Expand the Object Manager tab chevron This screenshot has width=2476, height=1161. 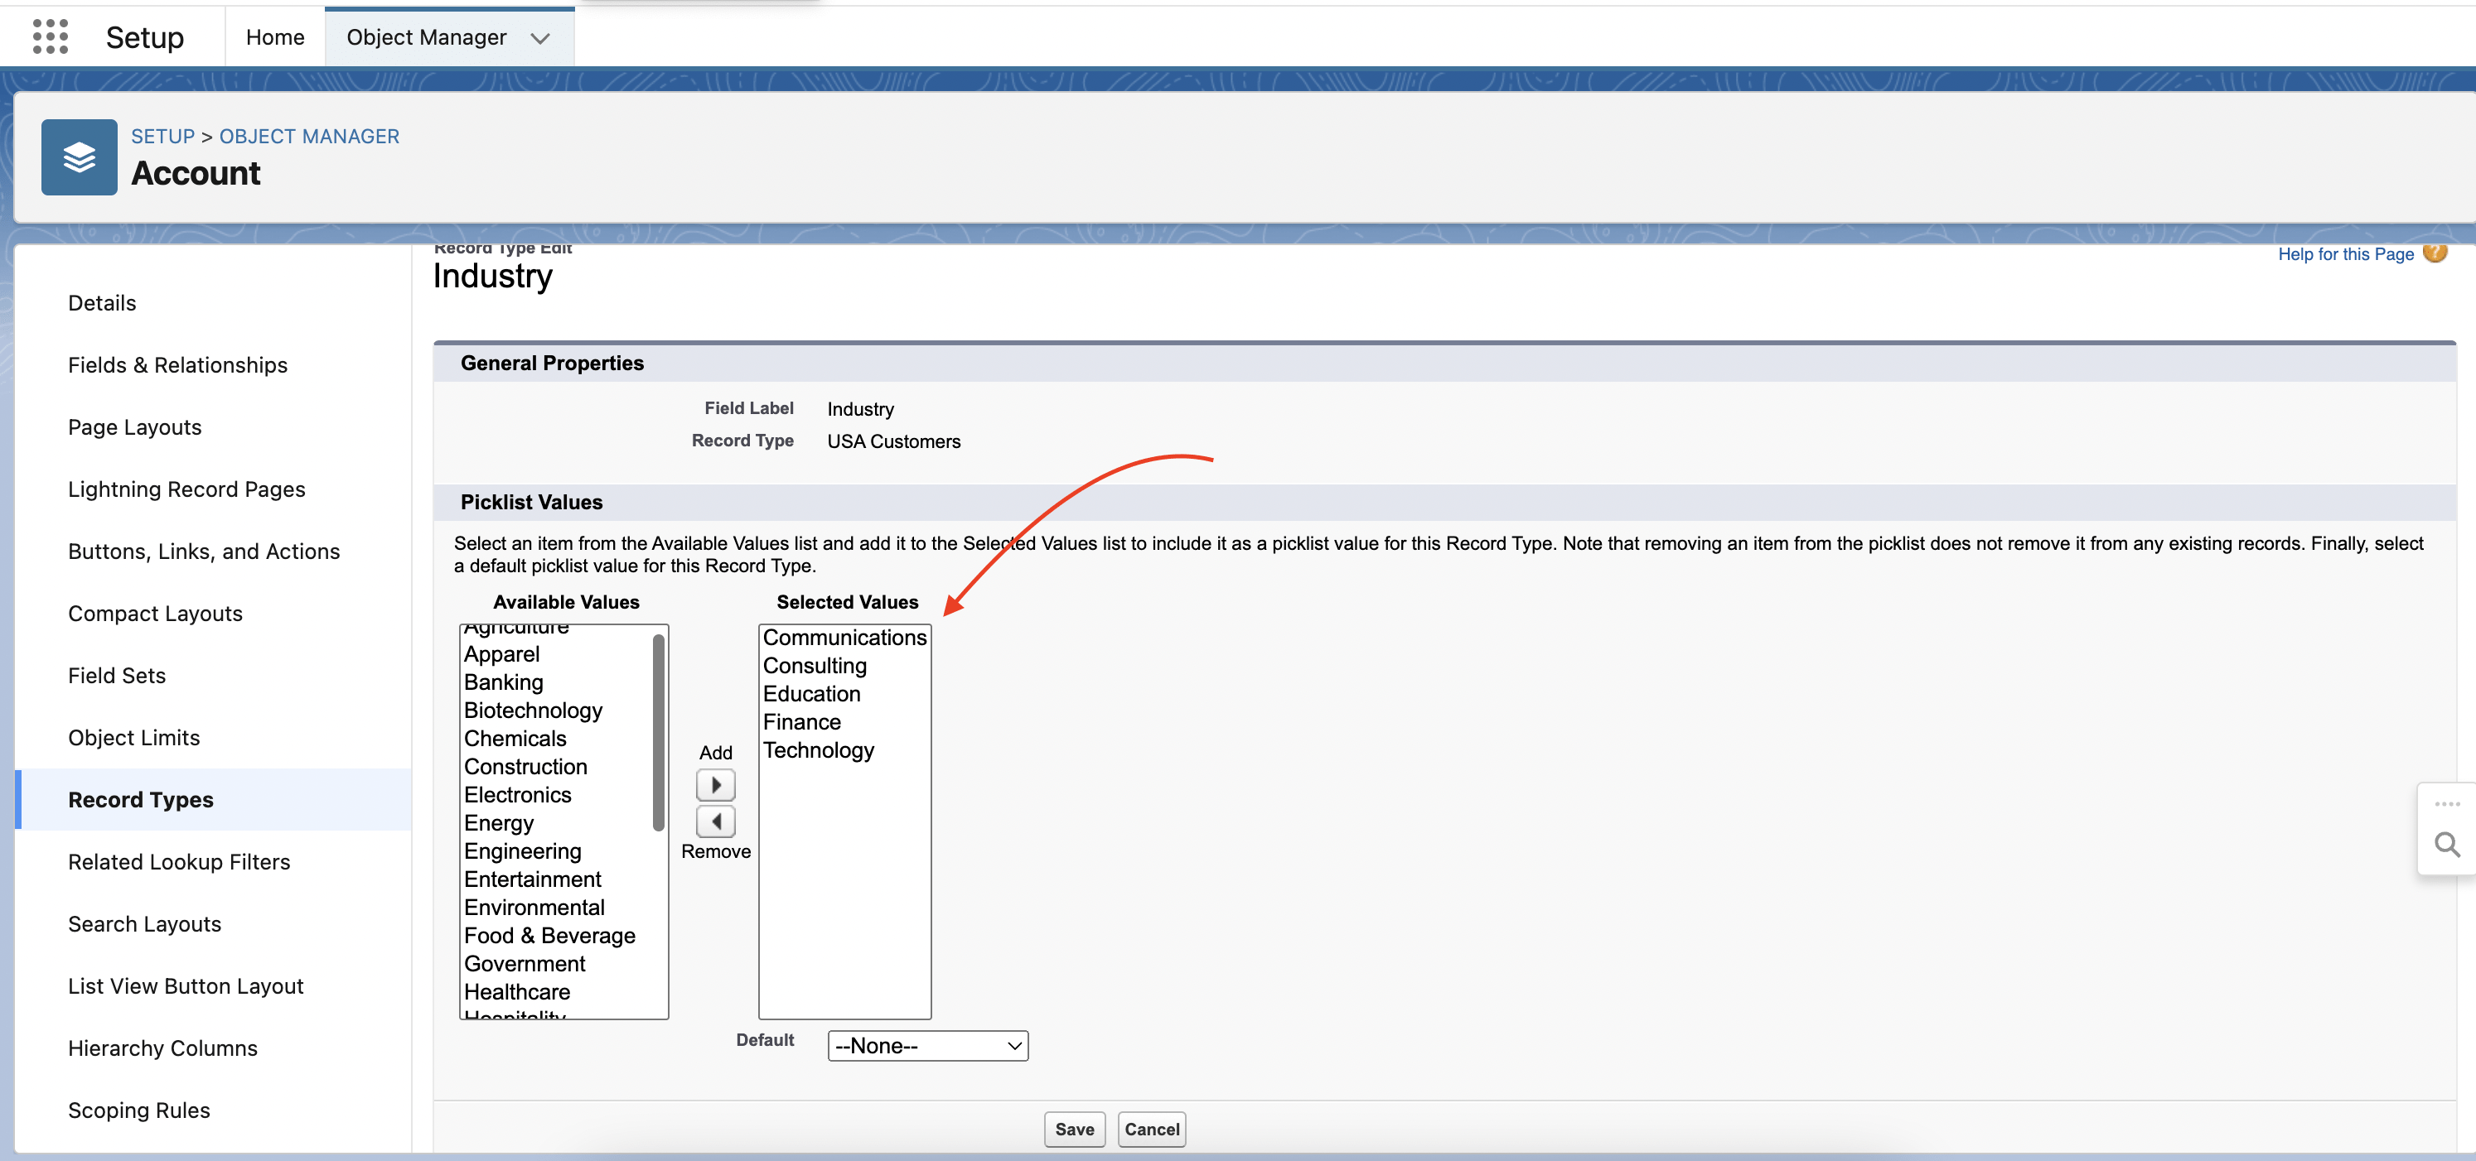(540, 37)
